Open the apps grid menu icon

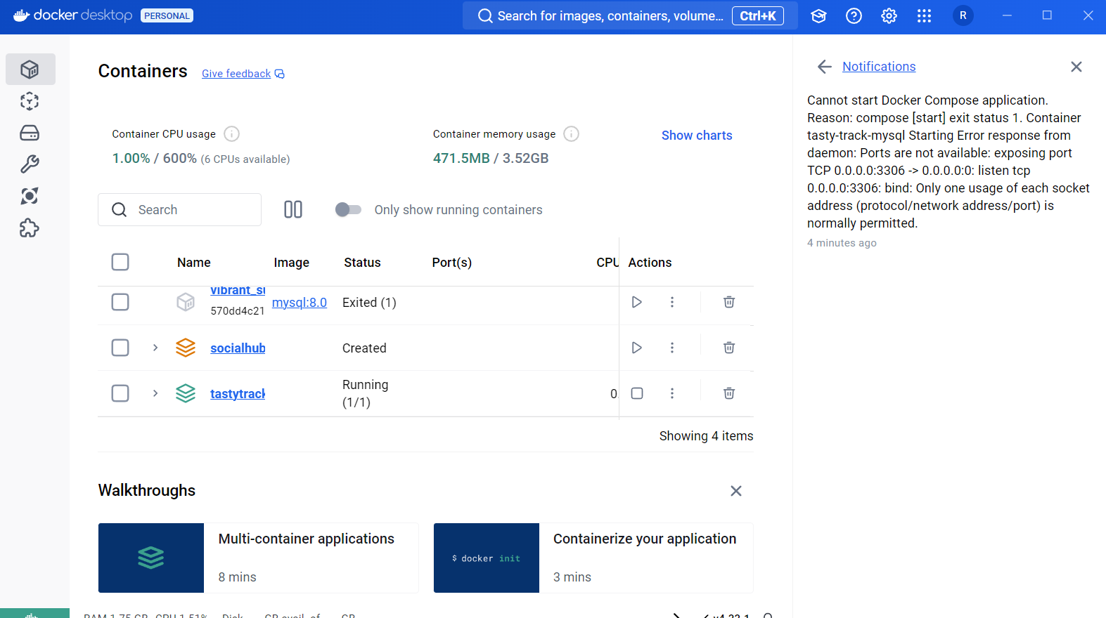tap(924, 15)
